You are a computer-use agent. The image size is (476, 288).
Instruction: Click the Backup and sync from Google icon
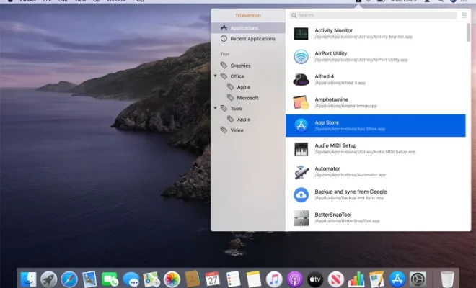click(301, 194)
